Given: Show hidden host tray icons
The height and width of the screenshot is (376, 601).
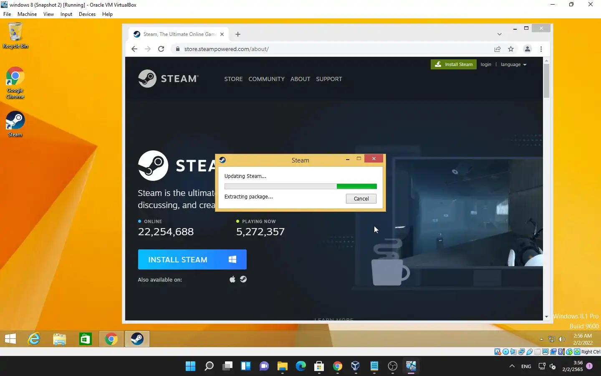Looking at the screenshot, I should (512, 366).
